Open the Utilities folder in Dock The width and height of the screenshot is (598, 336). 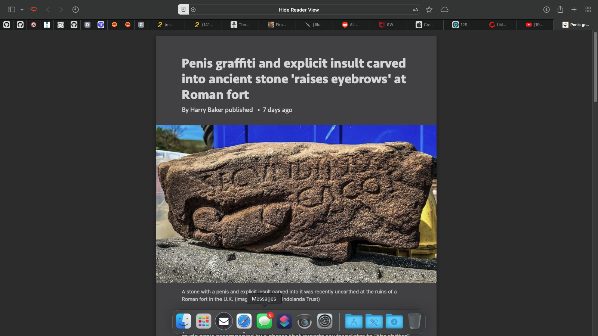pos(374,321)
